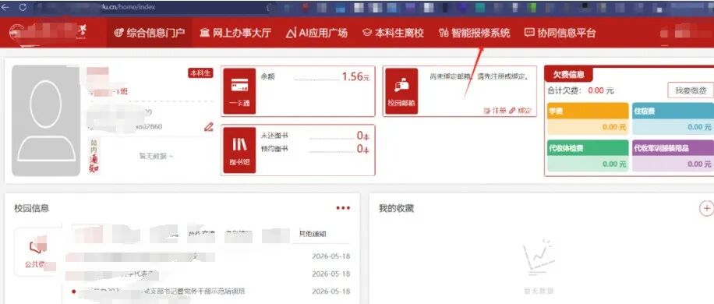Click the plus icon in 我的收藏
This screenshot has width=714, height=304.
706,208
